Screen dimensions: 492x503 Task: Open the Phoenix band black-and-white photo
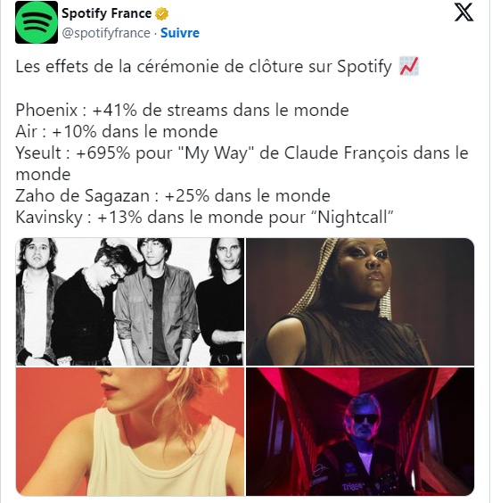pos(130,301)
